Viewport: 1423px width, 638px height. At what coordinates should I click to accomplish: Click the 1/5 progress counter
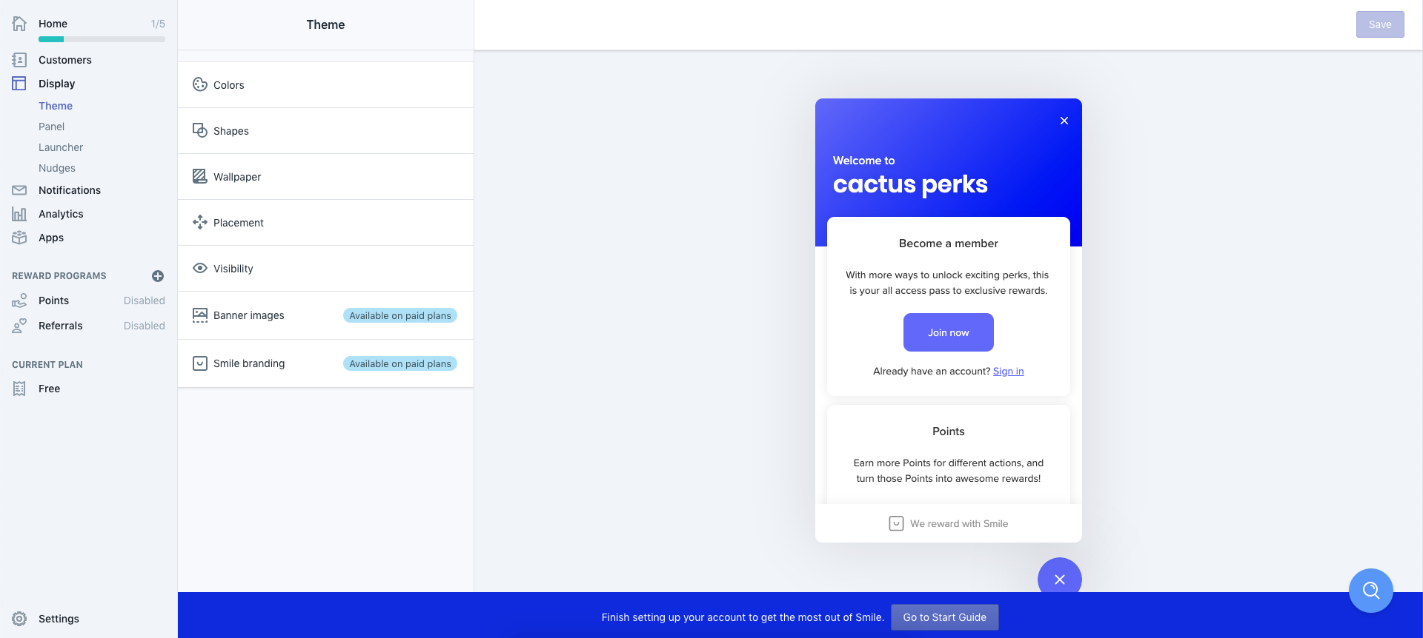click(x=158, y=24)
